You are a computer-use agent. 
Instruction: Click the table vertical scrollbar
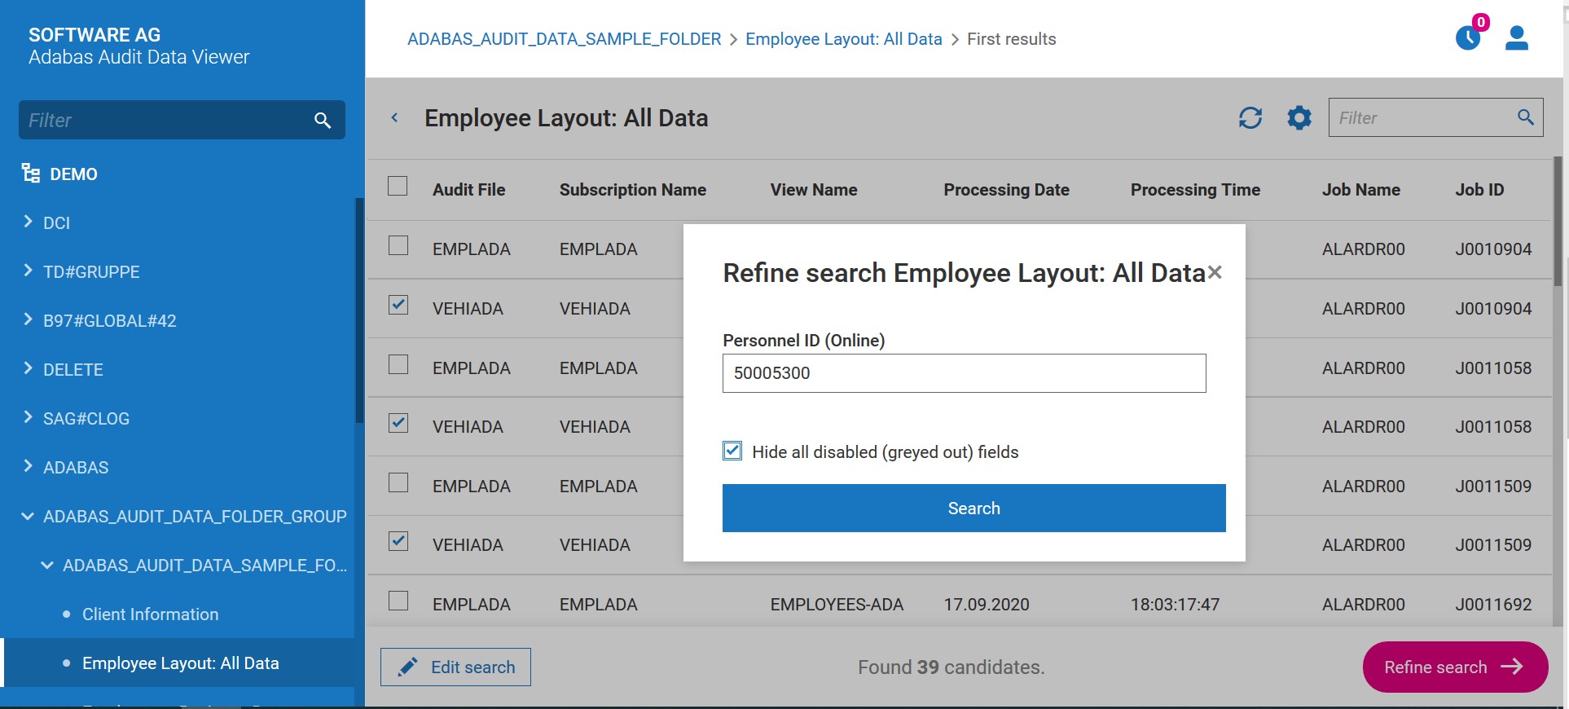[1558, 221]
